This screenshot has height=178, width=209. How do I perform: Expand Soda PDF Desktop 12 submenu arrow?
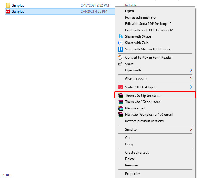[x=191, y=87]
